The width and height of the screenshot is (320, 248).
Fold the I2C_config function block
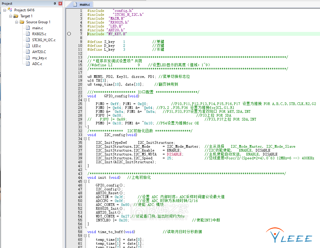click(x=85, y=138)
